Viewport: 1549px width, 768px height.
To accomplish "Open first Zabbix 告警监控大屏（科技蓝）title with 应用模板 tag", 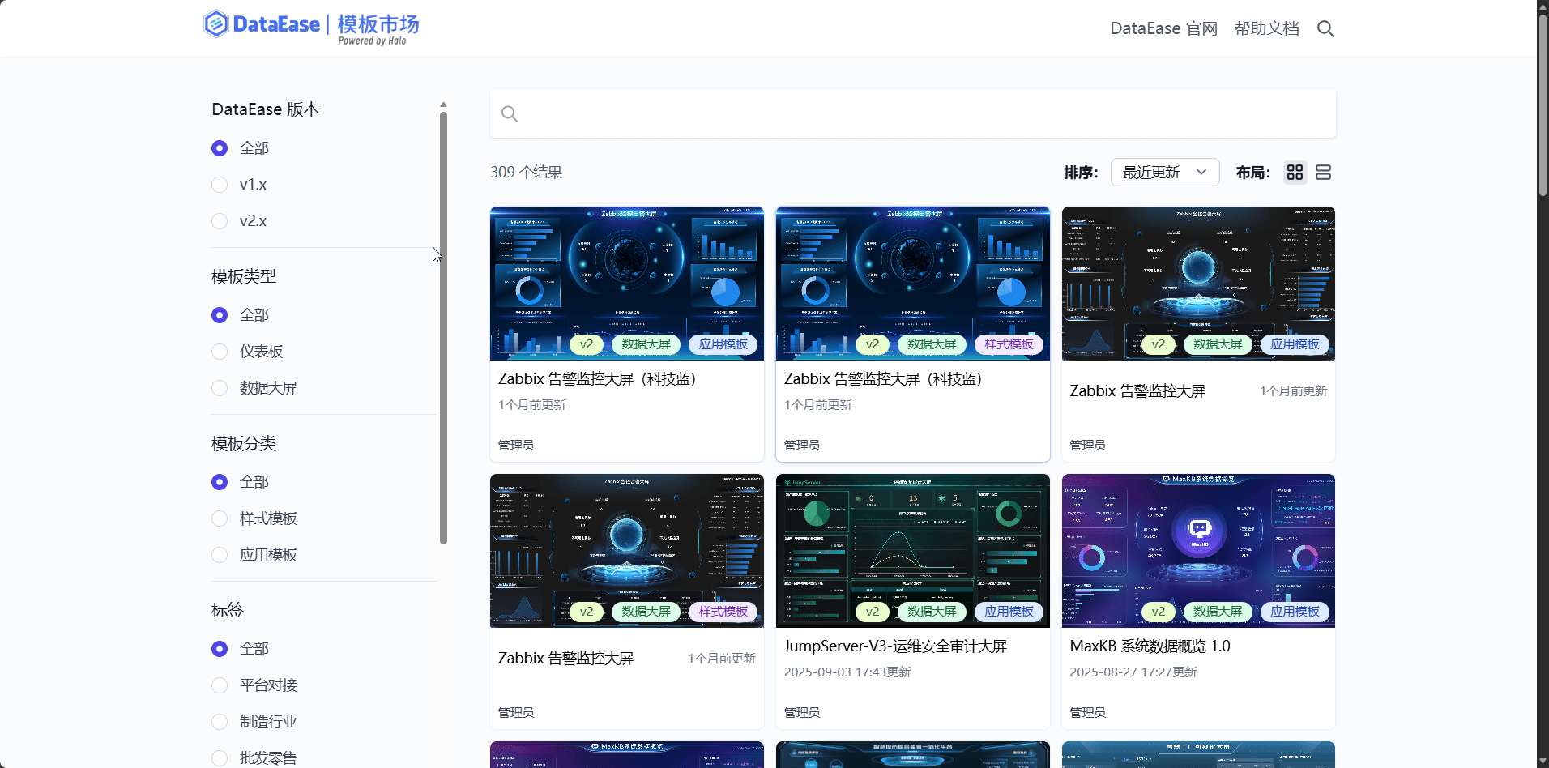I will [x=597, y=379].
